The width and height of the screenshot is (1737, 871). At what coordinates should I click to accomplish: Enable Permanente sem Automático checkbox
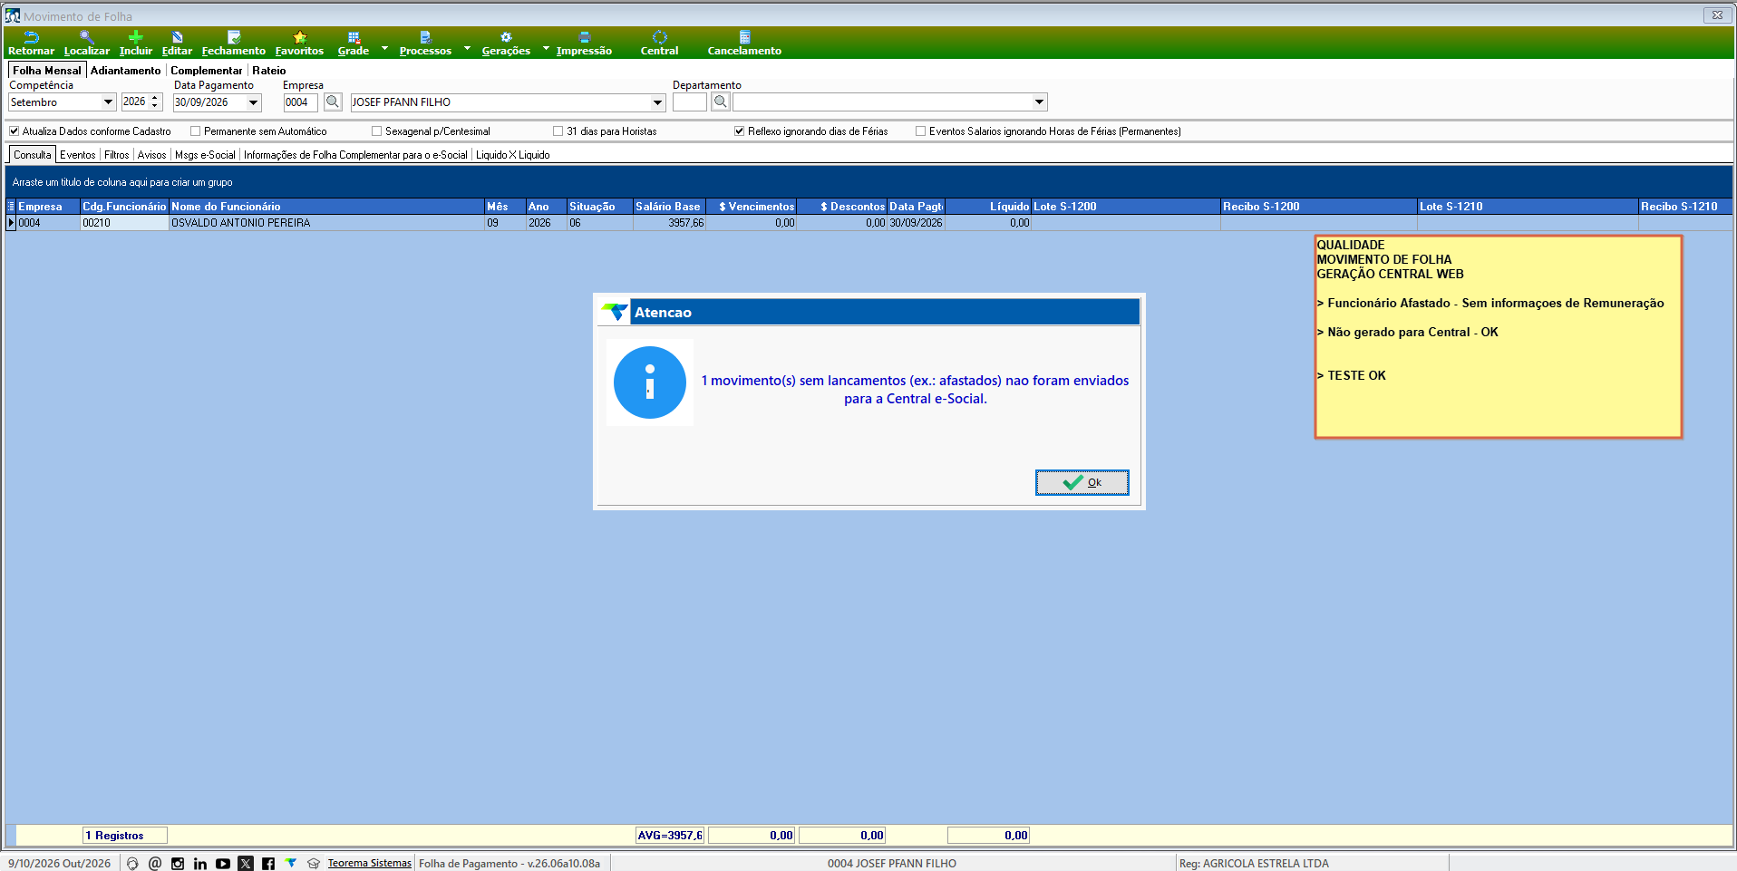[195, 131]
